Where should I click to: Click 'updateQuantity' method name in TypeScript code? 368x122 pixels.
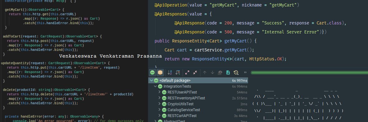(x=15, y=63)
